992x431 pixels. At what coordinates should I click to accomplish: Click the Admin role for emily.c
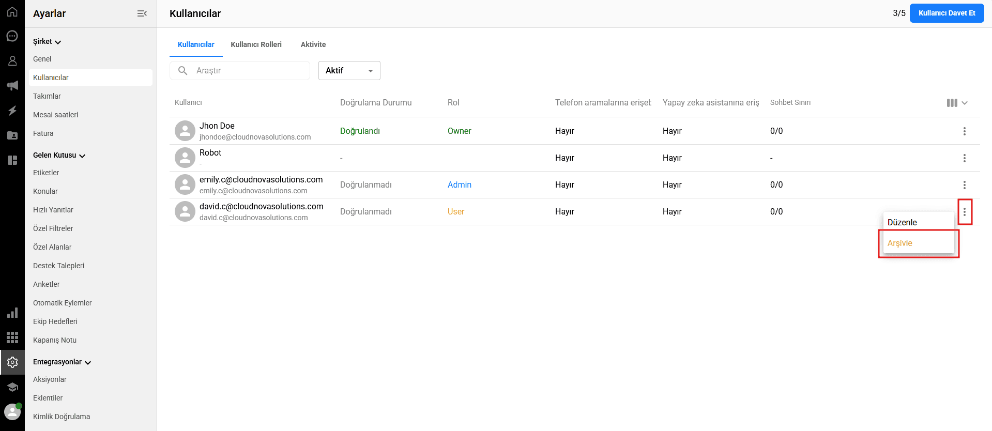click(460, 184)
